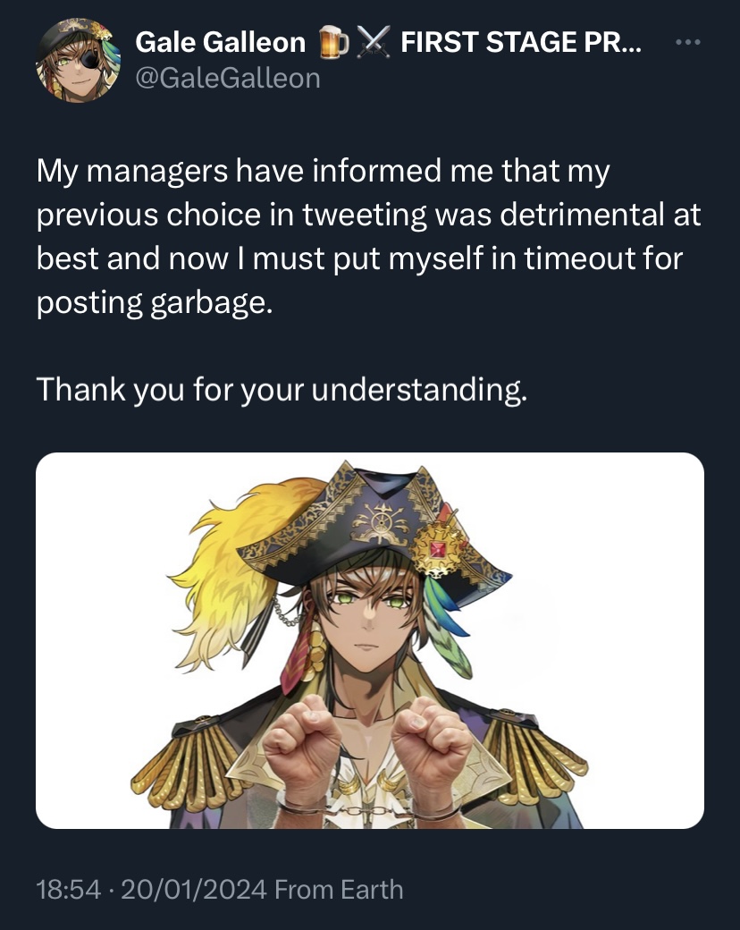Click the character's face in the attached image
740x930 pixels.
click(367, 617)
